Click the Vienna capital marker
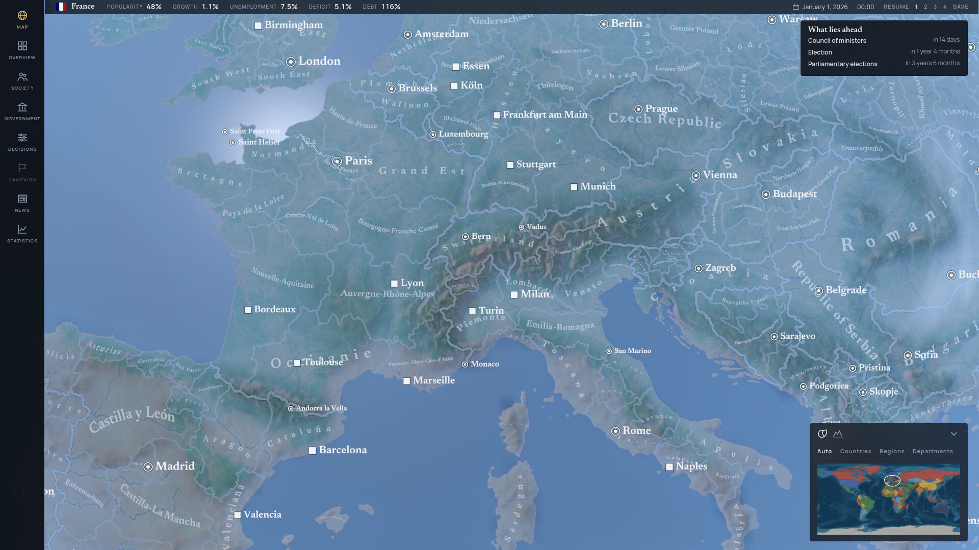The width and height of the screenshot is (979, 550). coord(696,175)
